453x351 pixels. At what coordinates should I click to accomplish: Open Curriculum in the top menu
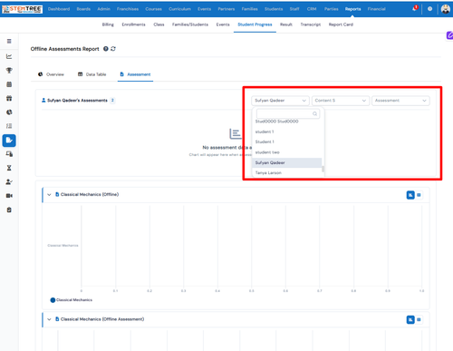(x=179, y=9)
